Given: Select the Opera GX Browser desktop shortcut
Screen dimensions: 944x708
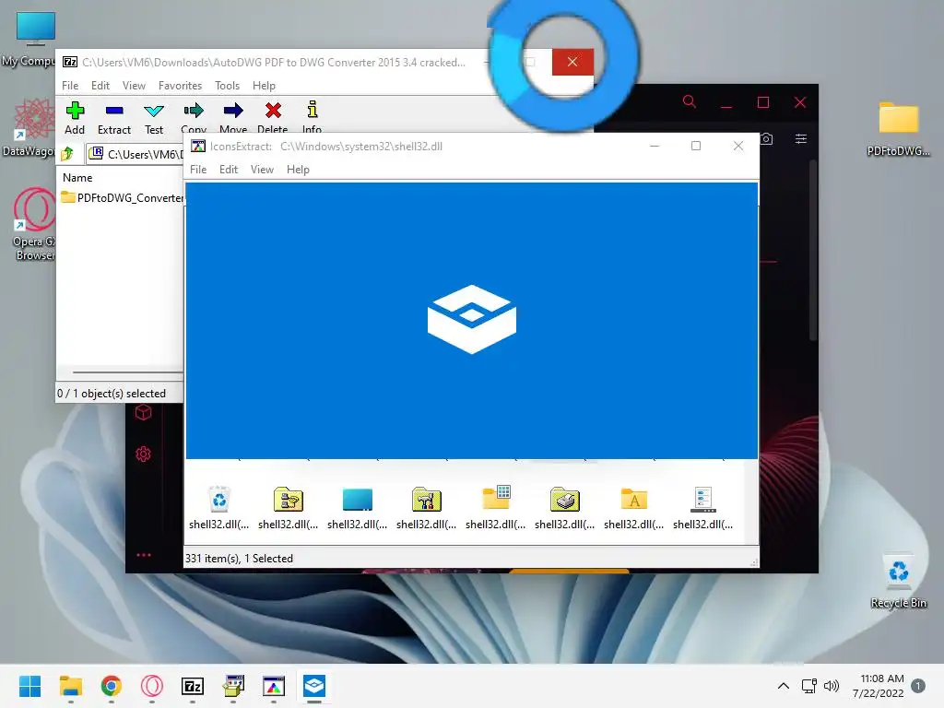Looking at the screenshot, I should (35, 224).
